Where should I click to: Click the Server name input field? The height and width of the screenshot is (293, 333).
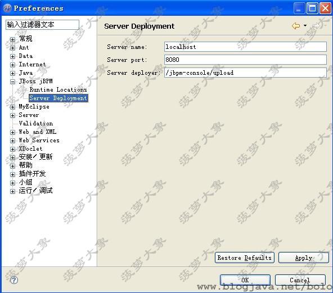(245, 47)
